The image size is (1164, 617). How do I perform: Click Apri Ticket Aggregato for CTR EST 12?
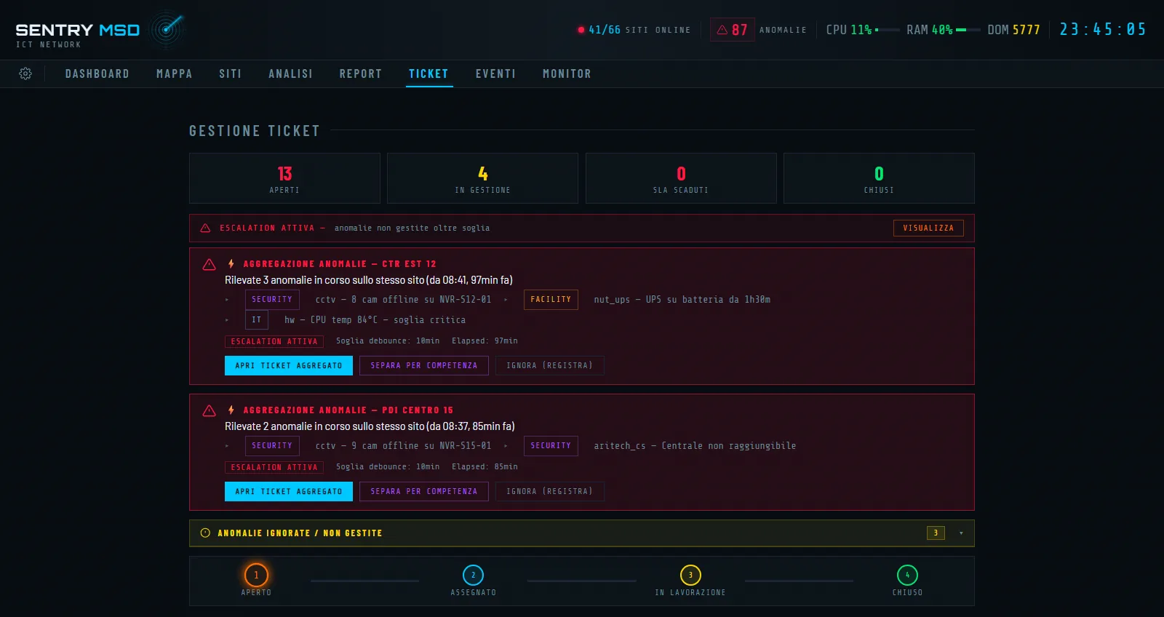(x=289, y=365)
